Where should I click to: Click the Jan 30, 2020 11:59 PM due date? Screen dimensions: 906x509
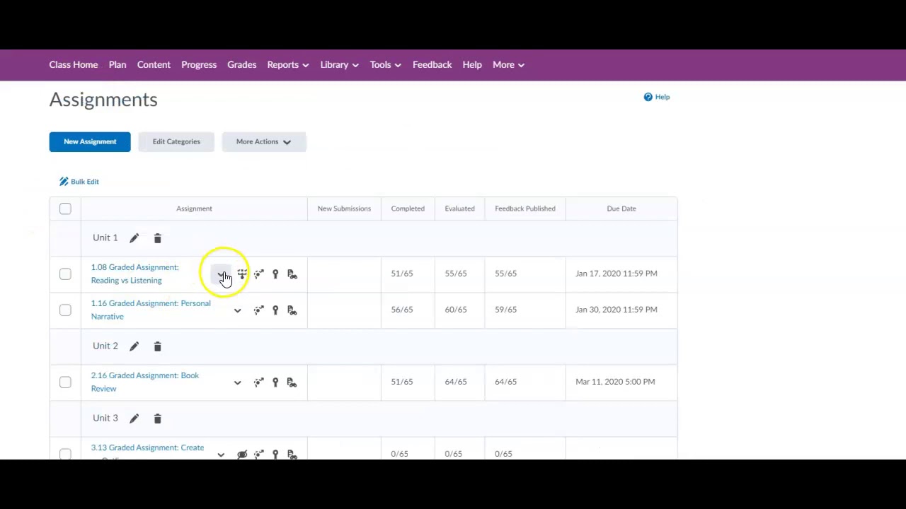tap(617, 310)
